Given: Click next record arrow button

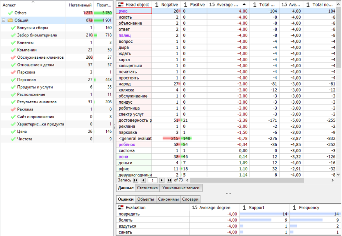Looking at the screenshot, I should (x=162, y=180).
